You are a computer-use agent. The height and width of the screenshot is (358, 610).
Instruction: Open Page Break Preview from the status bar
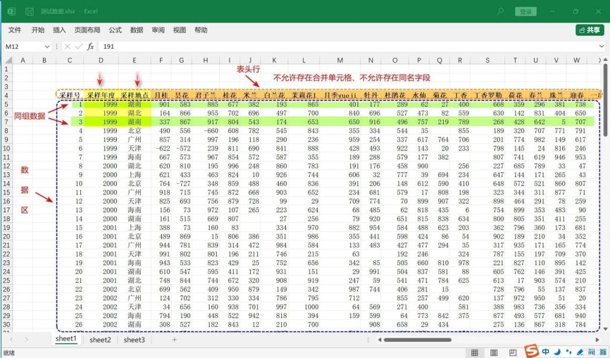click(x=513, y=351)
